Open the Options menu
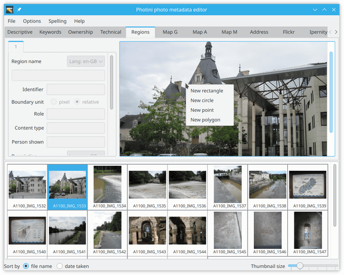Image resolution: width=344 pixels, height=275 pixels. 32,21
